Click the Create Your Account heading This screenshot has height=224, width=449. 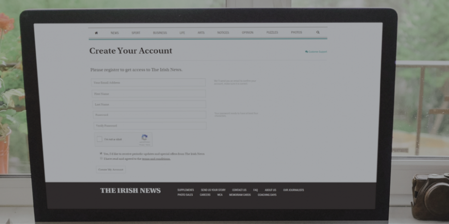click(131, 51)
